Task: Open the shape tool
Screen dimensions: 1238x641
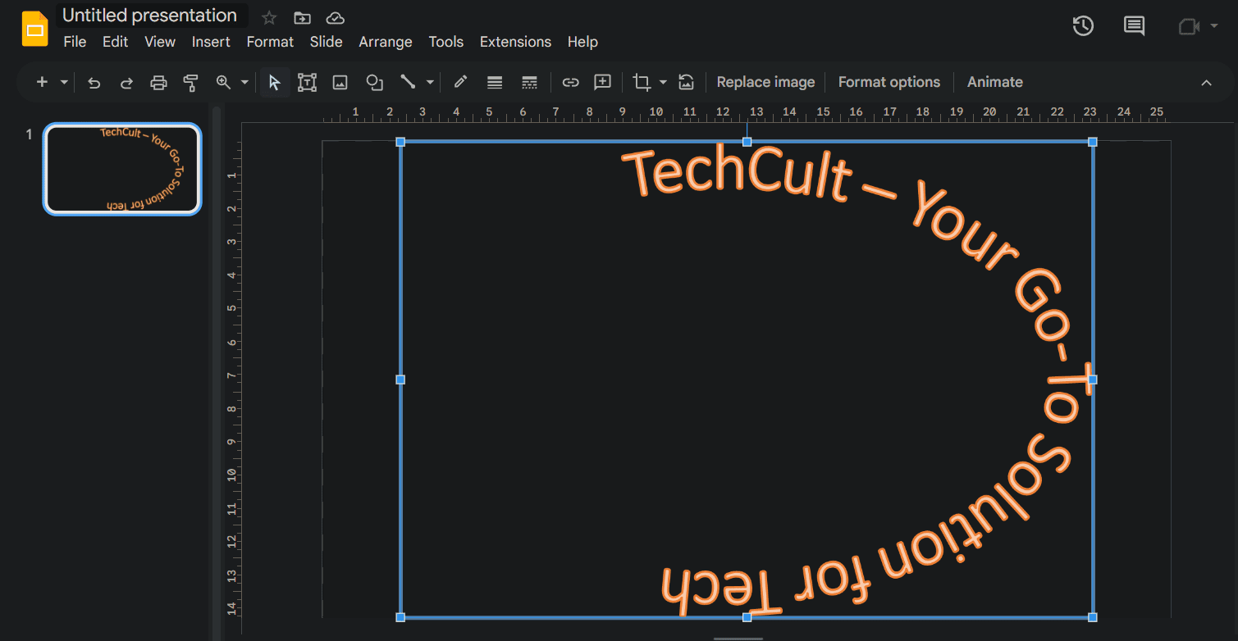Action: (x=374, y=82)
